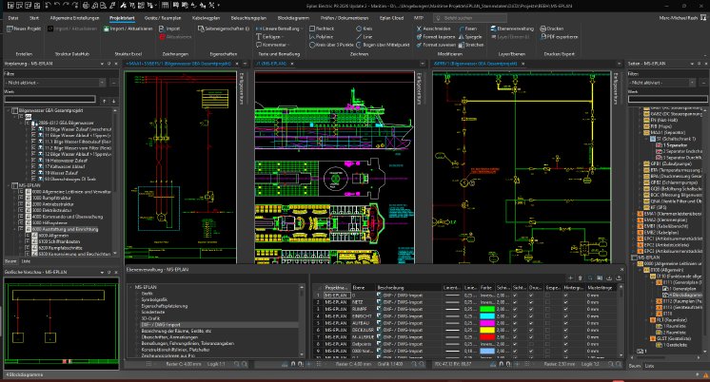The height and width of the screenshot is (382, 710).
Task: Click the Neues Projekt ribbon icon
Action: click(x=10, y=29)
